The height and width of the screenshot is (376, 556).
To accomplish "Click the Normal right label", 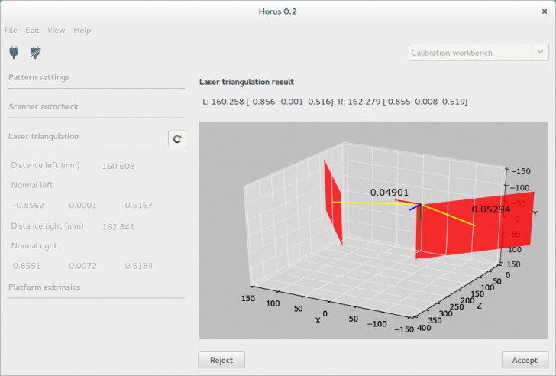I will (x=34, y=246).
